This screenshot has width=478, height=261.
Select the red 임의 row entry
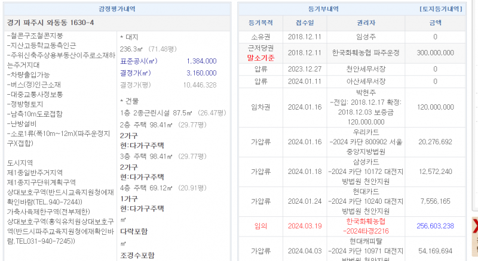261,226
